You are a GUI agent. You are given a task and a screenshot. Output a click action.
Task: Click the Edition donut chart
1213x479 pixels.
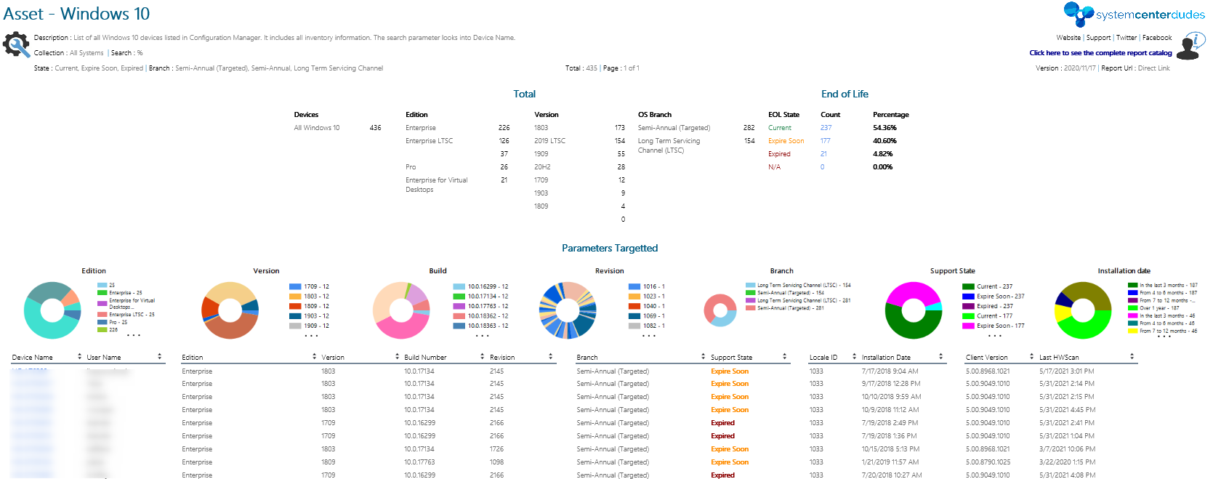pos(52,310)
